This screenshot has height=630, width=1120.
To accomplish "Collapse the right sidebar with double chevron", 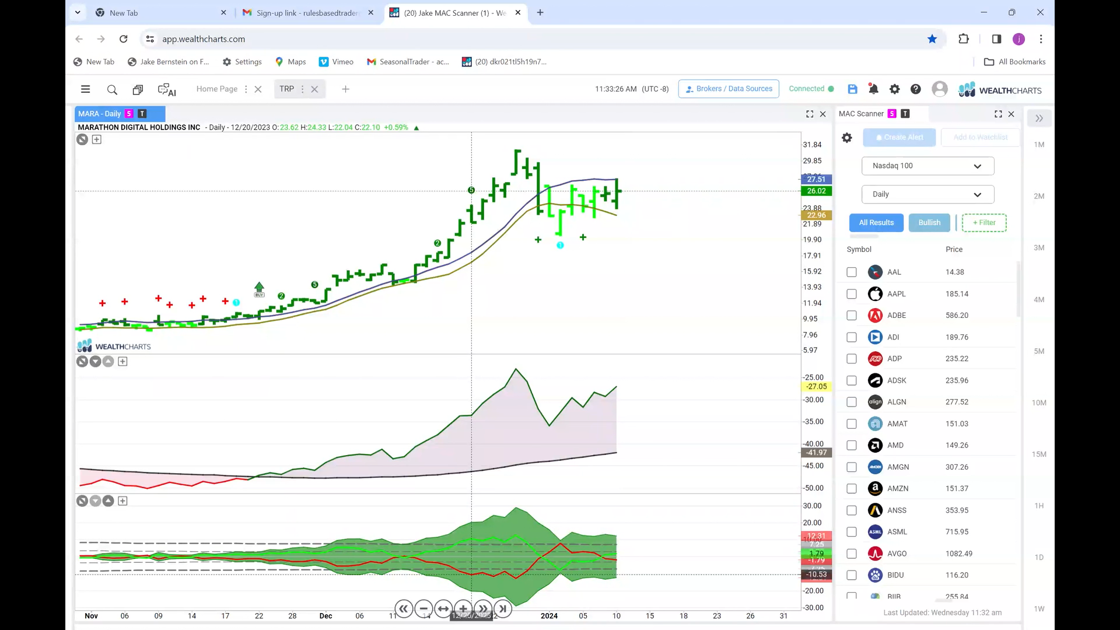I will [x=1039, y=118].
